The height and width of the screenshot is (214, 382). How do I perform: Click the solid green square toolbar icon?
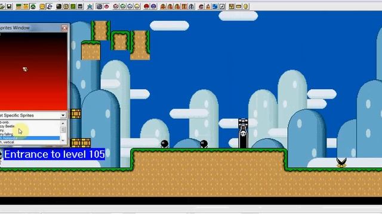[73, 7]
